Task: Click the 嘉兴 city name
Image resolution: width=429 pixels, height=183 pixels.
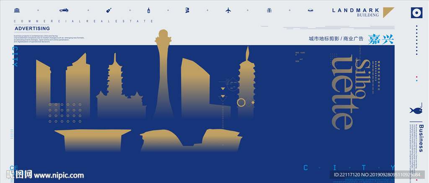Action: coord(380,39)
